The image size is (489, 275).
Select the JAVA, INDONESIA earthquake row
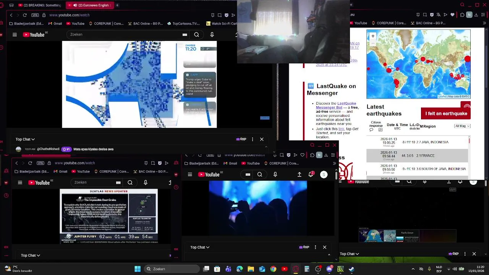[x=417, y=142]
